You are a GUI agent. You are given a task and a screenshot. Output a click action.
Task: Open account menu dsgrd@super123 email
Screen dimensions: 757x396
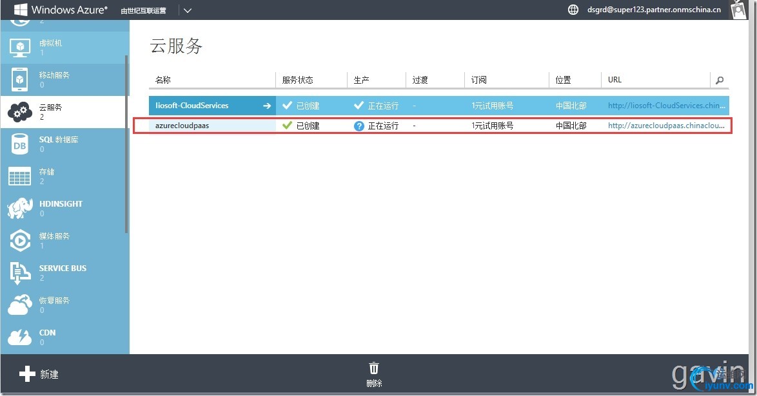tap(654, 10)
